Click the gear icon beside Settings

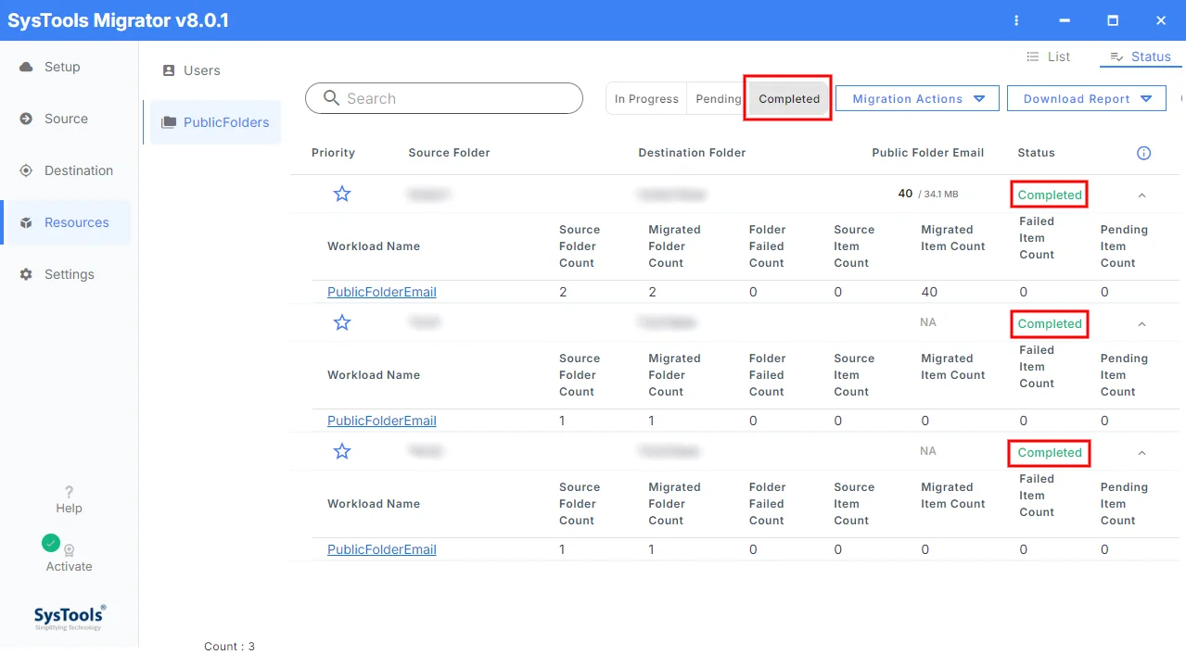click(x=26, y=274)
